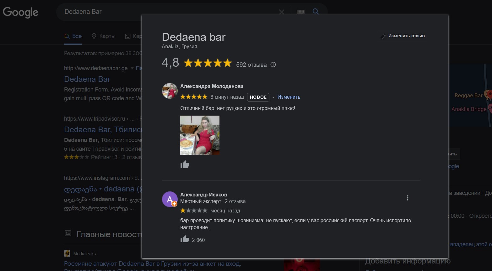
Task: Click "Местный эксперт · 2 отзыва" label
Action: [213, 201]
